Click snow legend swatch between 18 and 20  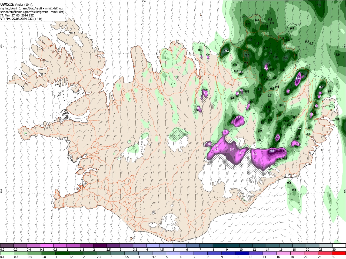point(299,246)
